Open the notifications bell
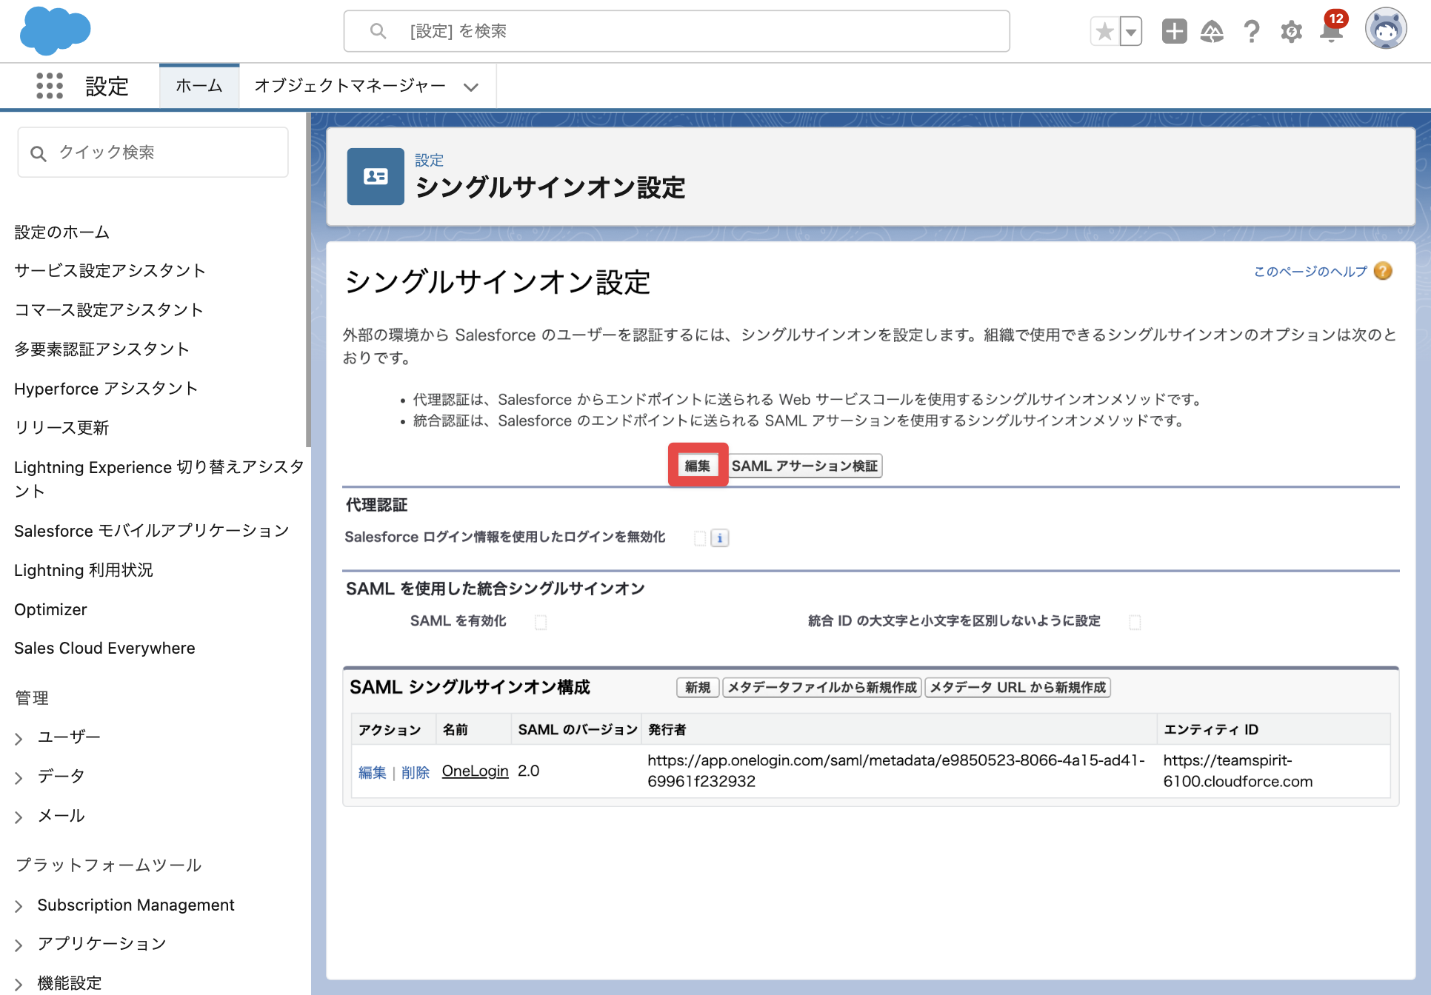Image resolution: width=1431 pixels, height=995 pixels. pyautogui.click(x=1331, y=31)
